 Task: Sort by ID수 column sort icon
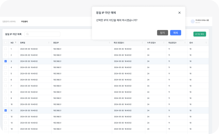[206, 43]
